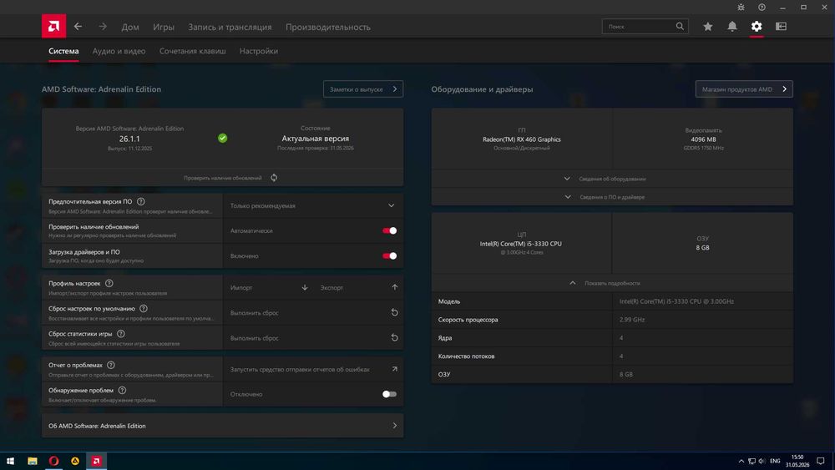Open Windows Start menu
Viewport: 835px width, 470px height.
[x=10, y=461]
